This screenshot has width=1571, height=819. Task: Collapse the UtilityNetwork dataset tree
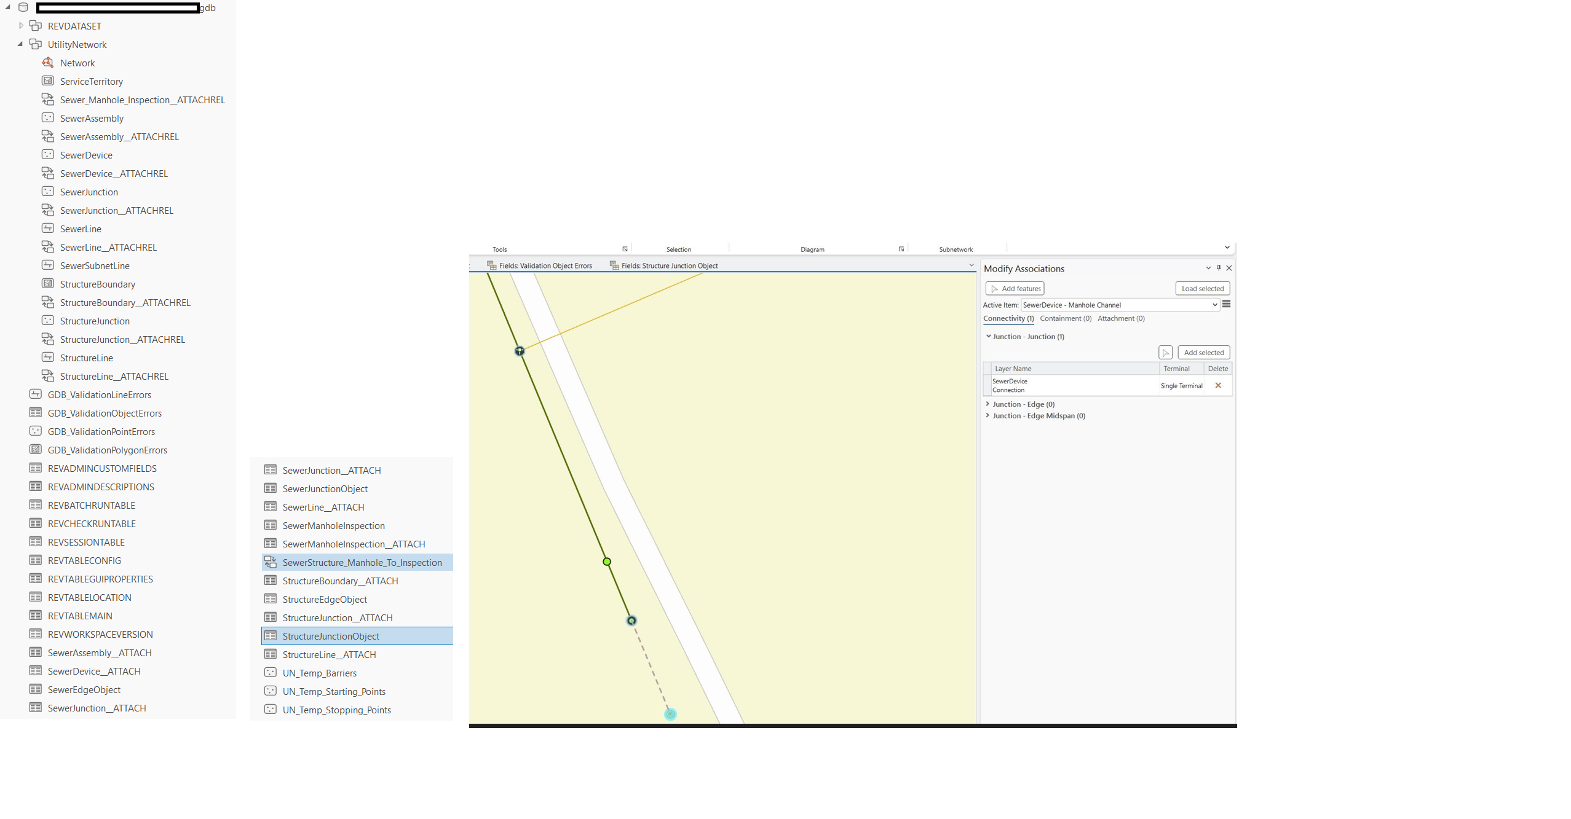[x=20, y=44]
